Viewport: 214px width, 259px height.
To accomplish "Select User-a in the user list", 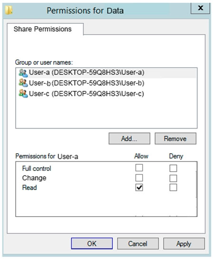I will tap(106, 73).
